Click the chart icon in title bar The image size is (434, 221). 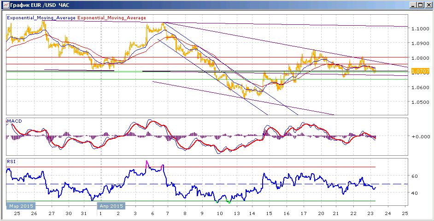click(x=5, y=5)
